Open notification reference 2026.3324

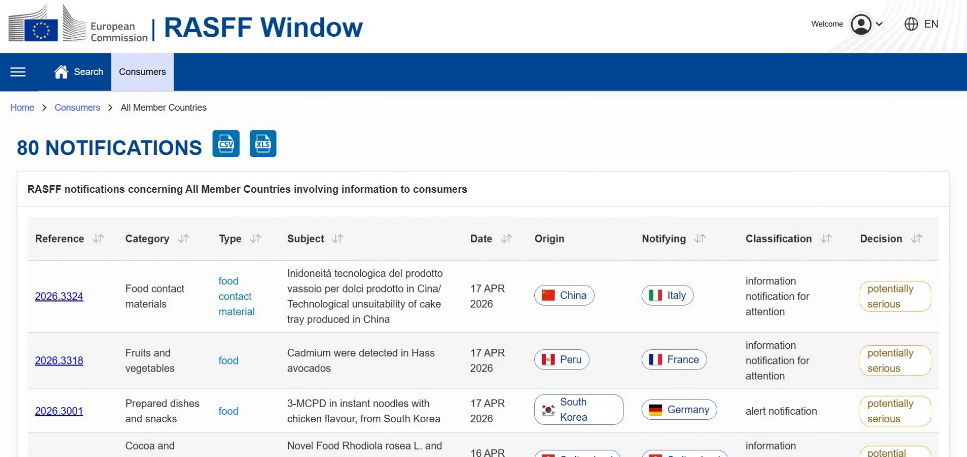59,296
